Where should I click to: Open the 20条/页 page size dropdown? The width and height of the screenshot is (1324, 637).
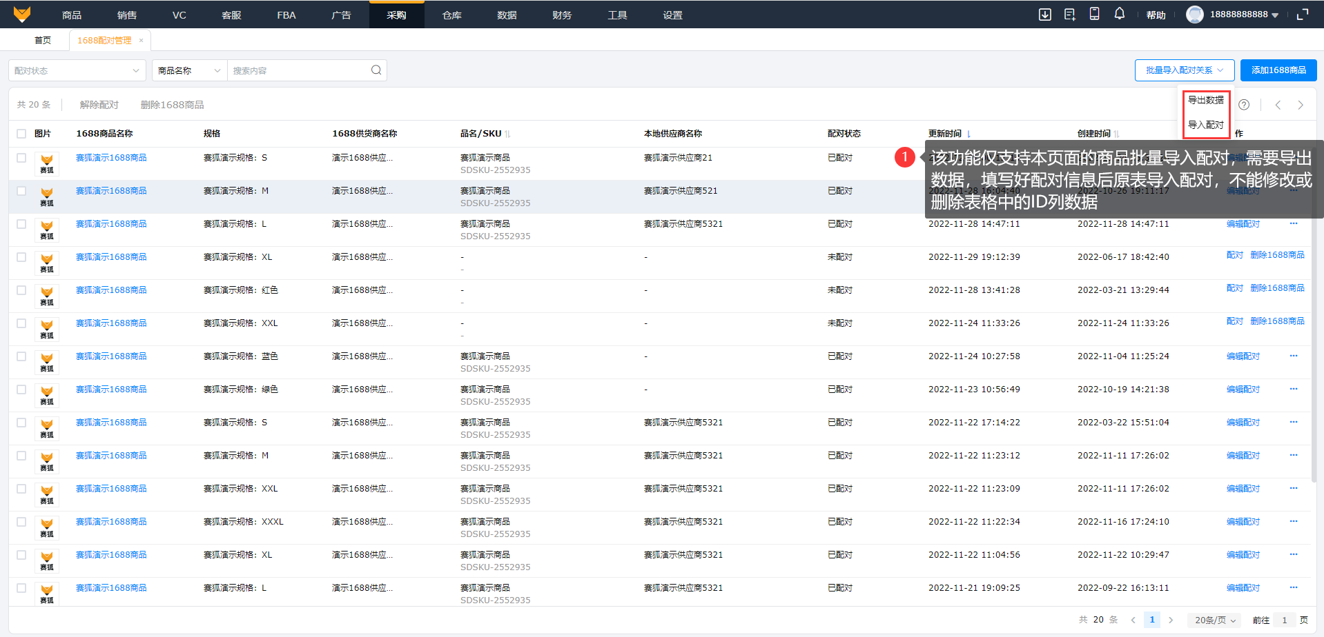[1215, 620]
